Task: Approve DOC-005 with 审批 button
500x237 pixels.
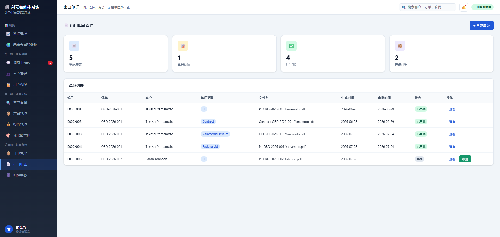Action: coord(465,159)
